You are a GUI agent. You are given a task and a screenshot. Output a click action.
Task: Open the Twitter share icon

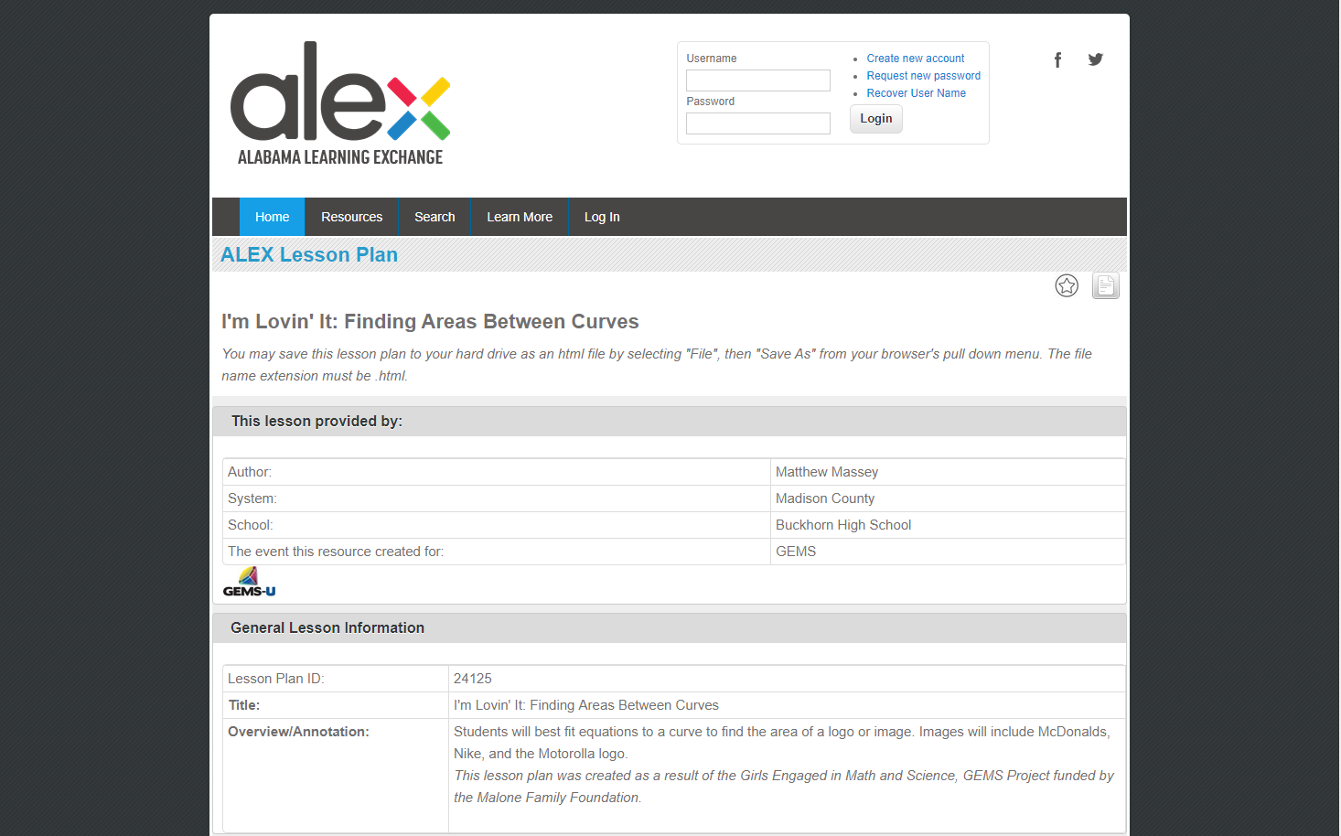pos(1095,59)
